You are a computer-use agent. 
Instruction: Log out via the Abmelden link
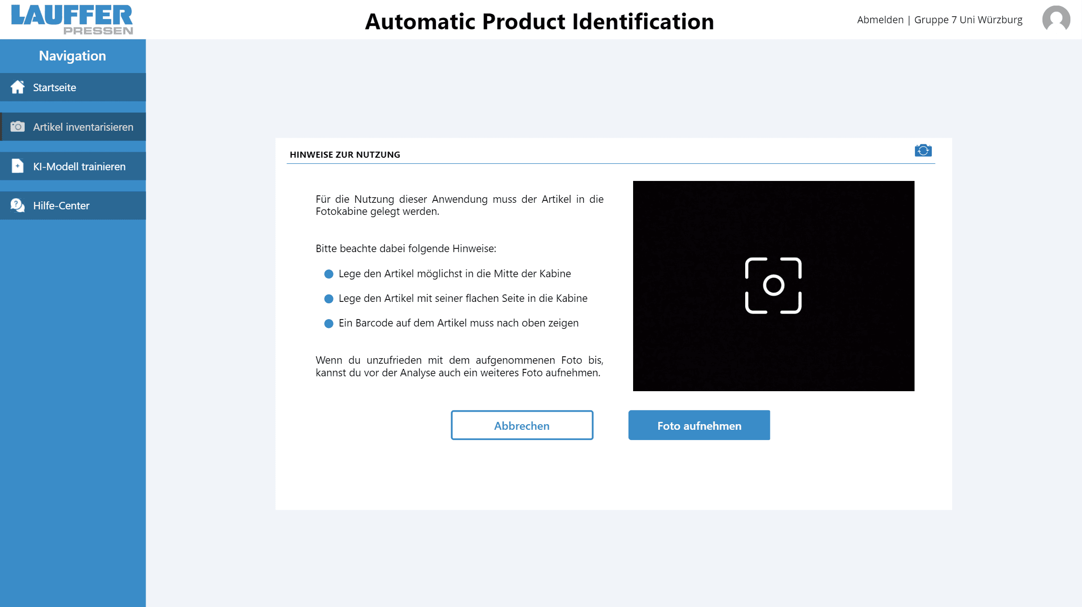click(880, 20)
